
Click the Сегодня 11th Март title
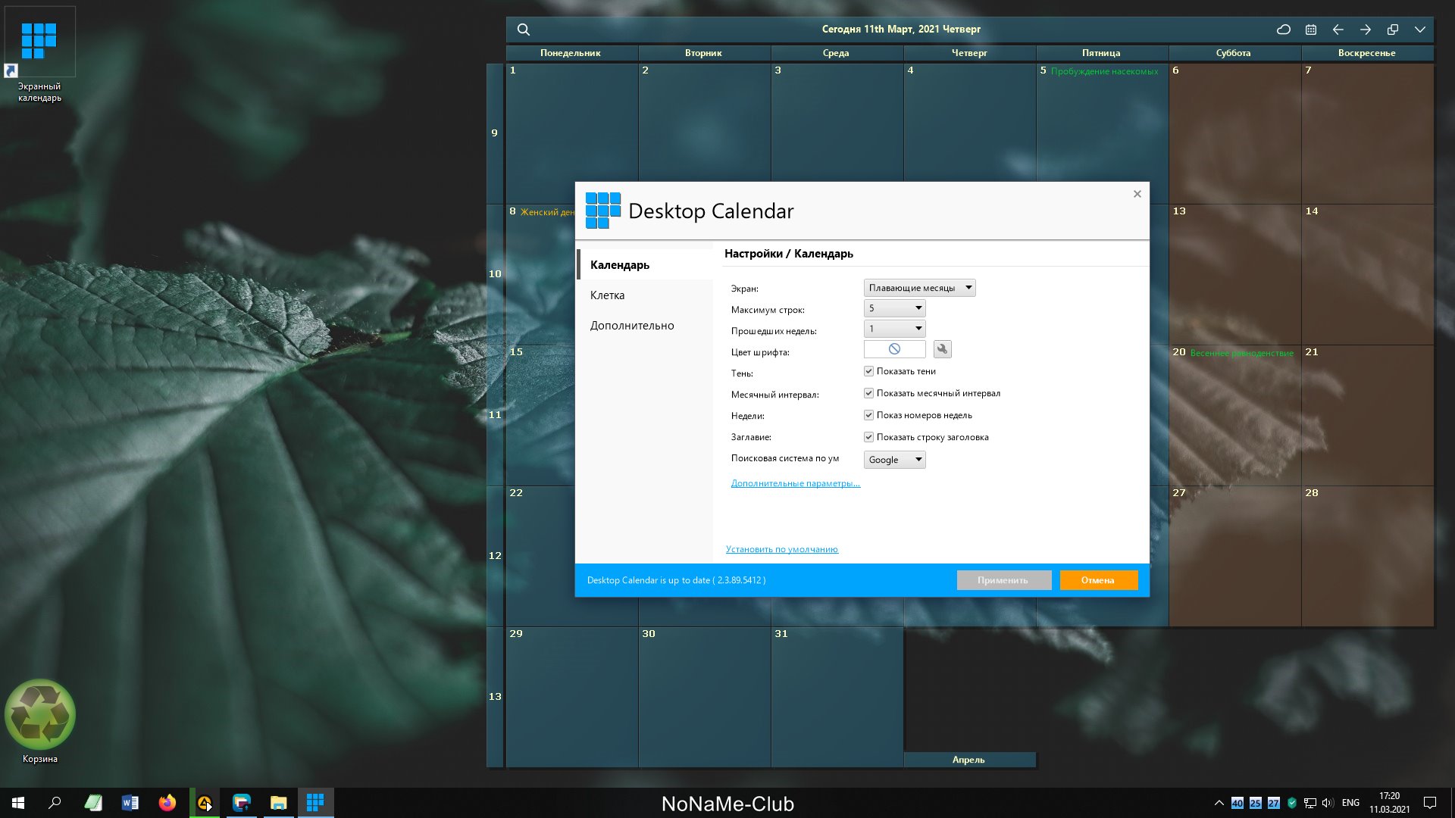pos(901,30)
